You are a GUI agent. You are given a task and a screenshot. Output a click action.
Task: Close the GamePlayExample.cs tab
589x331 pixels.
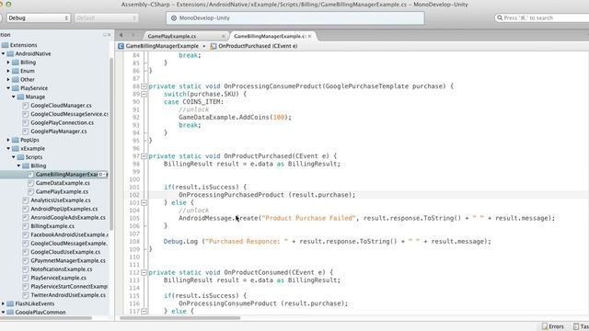[x=223, y=36]
